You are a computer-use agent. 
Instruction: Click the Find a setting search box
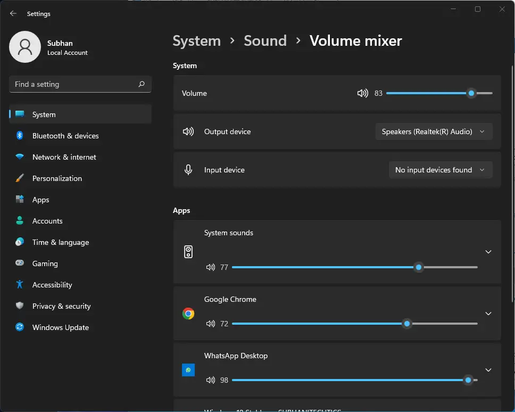point(80,84)
